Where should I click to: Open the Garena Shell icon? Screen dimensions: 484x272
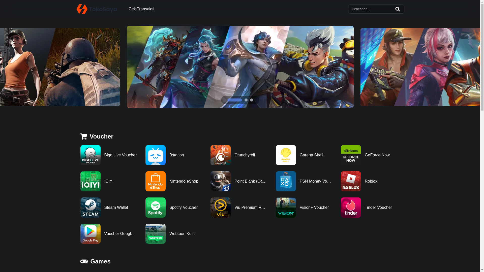tap(286, 155)
